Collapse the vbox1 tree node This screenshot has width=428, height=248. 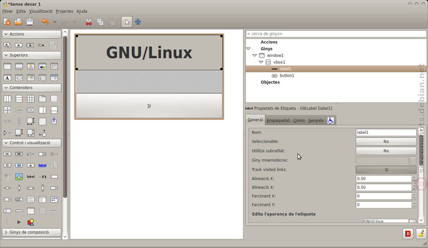coord(261,62)
